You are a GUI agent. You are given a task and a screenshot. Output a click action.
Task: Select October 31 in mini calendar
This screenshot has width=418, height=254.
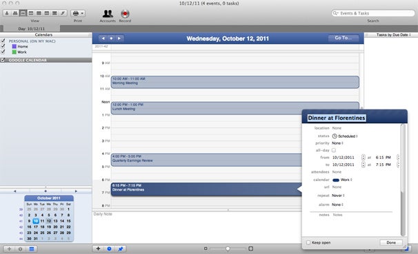[36, 239]
